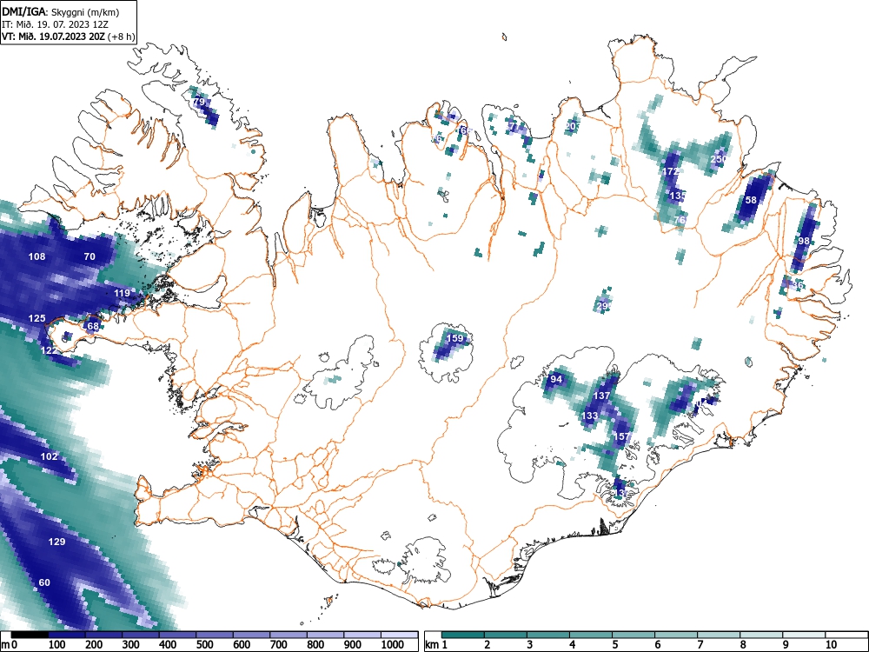The width and height of the screenshot is (869, 652).
Task: Click the visibility value '29' on the map
Action: (604, 305)
